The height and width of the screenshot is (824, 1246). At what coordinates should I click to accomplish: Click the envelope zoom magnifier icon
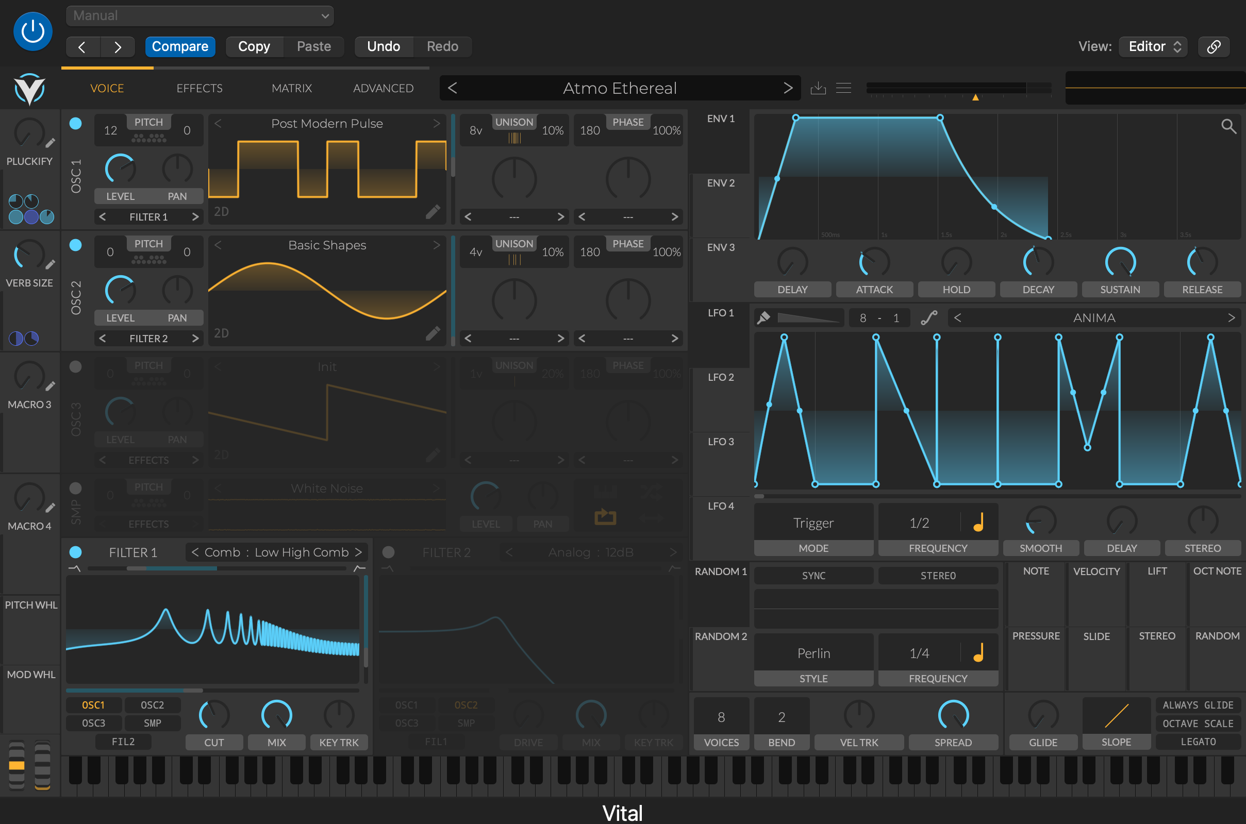1228,126
